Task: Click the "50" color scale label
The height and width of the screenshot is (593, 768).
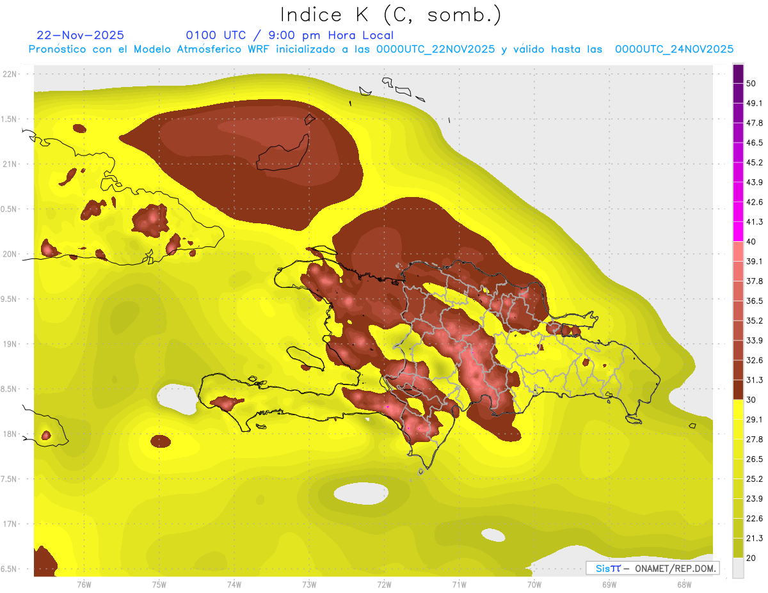Action: pyautogui.click(x=751, y=83)
